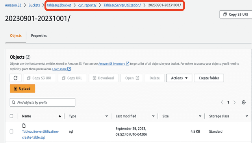The width and height of the screenshot is (252, 143).
Task: Open the Actions dropdown menu
Action: [179, 78]
